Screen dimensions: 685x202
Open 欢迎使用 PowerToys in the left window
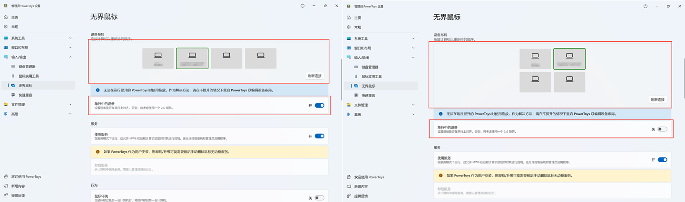(x=26, y=176)
